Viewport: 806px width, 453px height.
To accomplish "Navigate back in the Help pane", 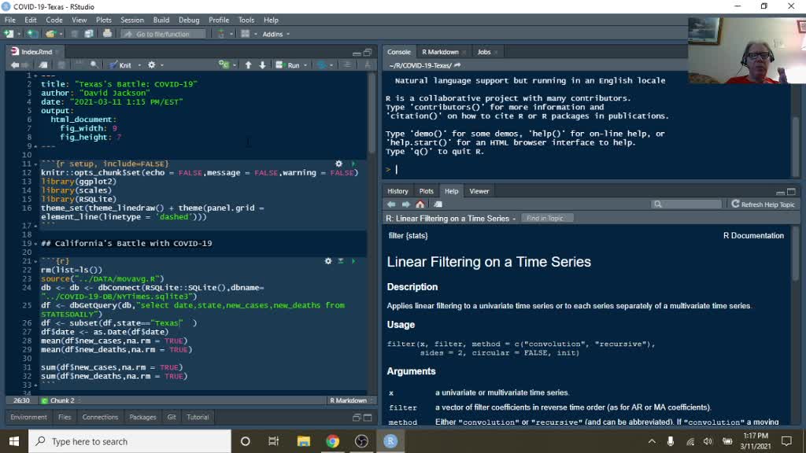I will click(x=391, y=204).
